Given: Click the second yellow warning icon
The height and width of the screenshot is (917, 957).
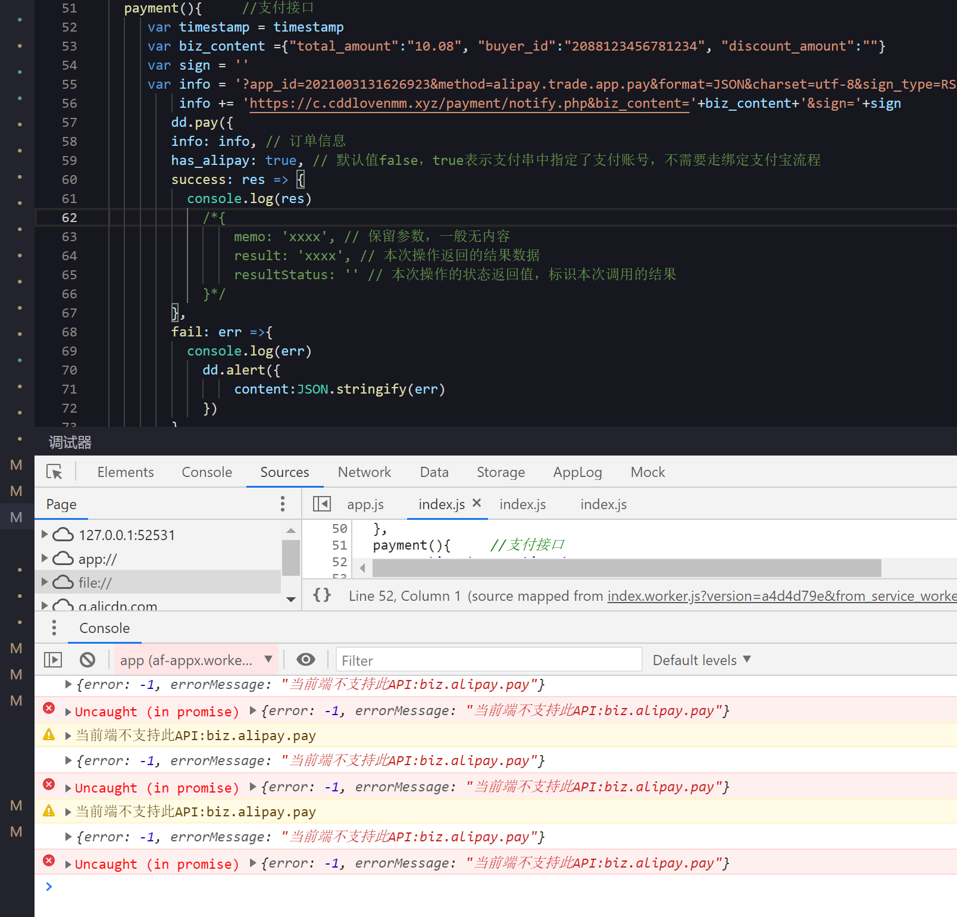Looking at the screenshot, I should 49,811.
